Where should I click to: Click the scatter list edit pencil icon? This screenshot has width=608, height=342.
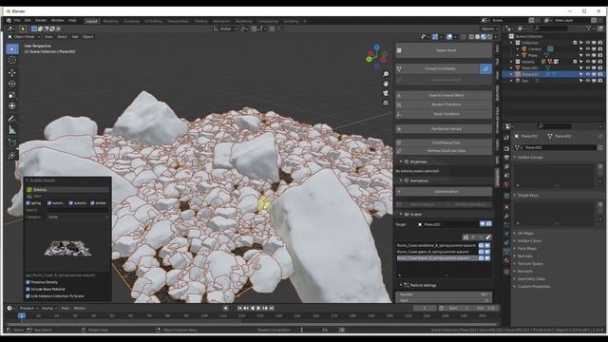[488, 237]
